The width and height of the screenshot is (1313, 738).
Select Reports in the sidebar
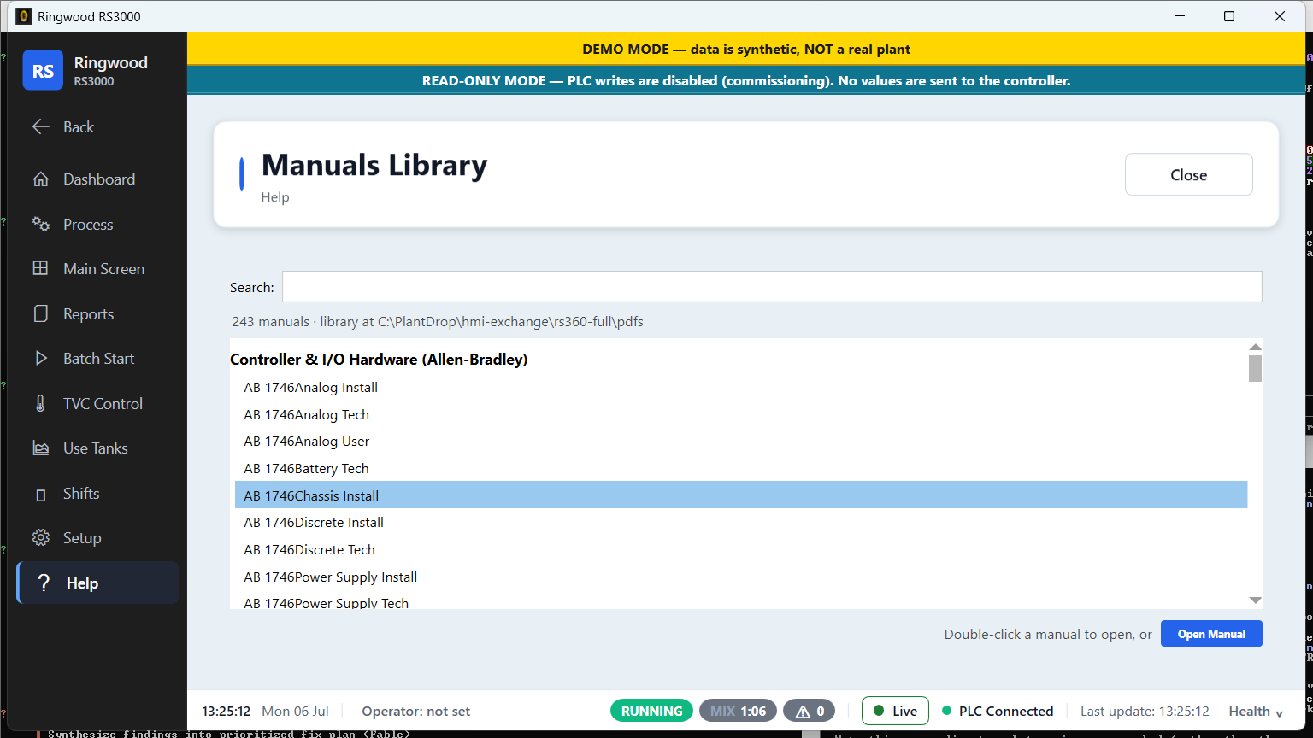[97, 313]
